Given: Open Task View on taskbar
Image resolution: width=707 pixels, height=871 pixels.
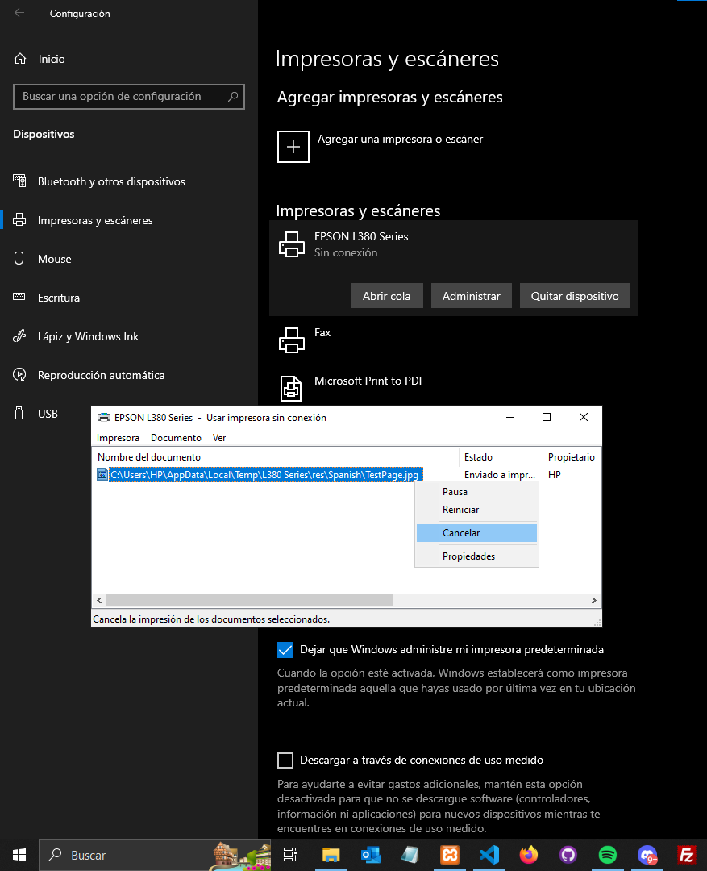Looking at the screenshot, I should click(290, 855).
